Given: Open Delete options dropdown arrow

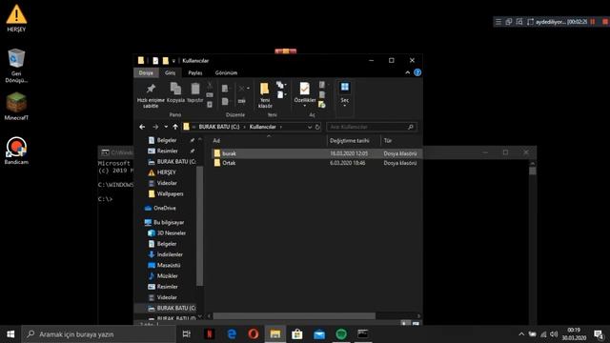Looking at the screenshot, I should point(248,89).
